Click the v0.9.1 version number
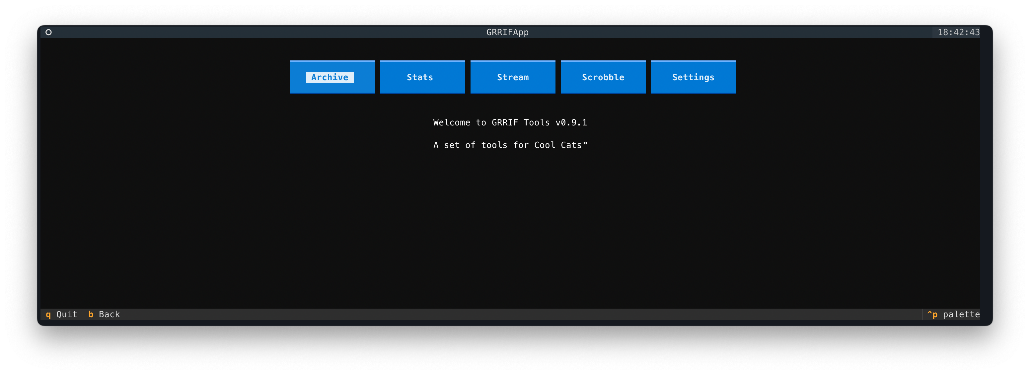Image resolution: width=1030 pixels, height=375 pixels. point(571,122)
